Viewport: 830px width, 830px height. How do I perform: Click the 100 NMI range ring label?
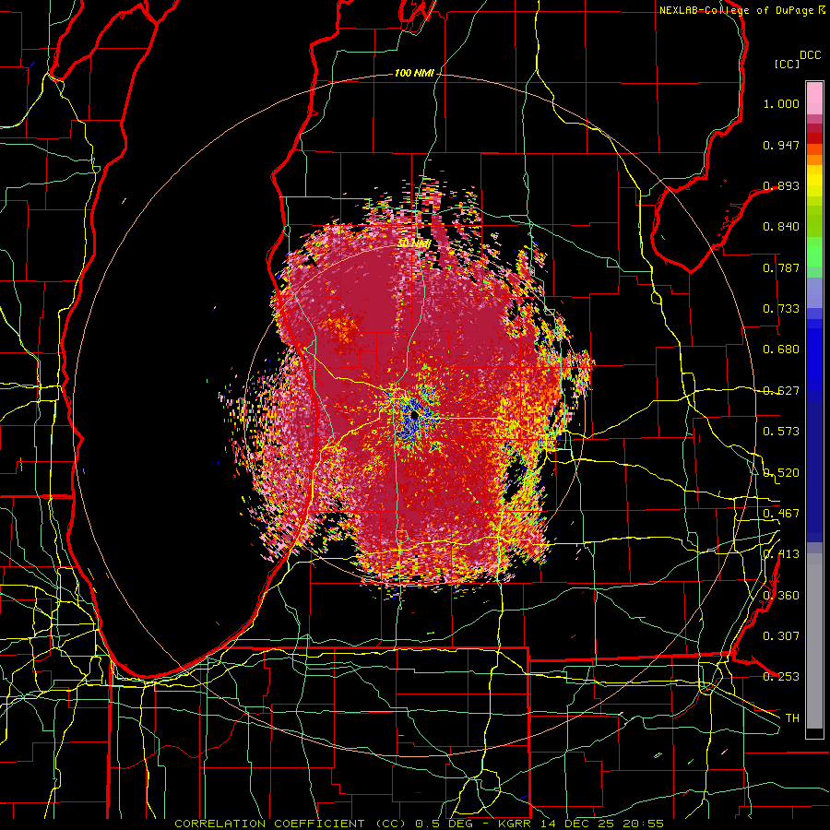click(x=414, y=73)
